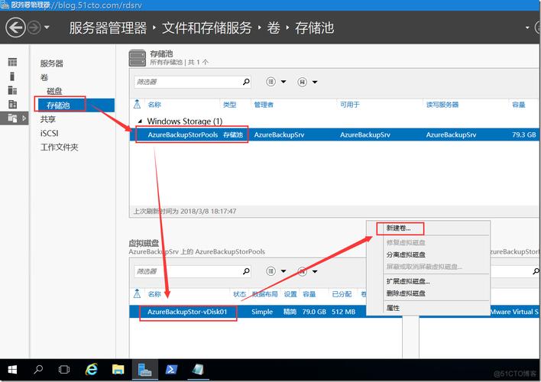
Task: Click search magnifier in virtual disks filter
Action: click(x=246, y=271)
